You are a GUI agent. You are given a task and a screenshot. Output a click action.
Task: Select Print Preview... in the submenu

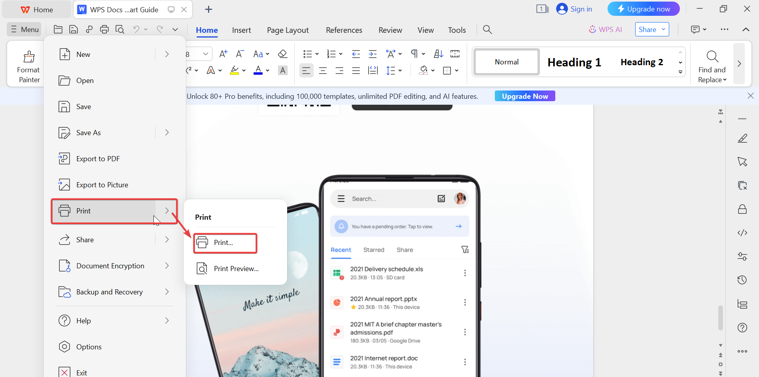[x=236, y=269]
